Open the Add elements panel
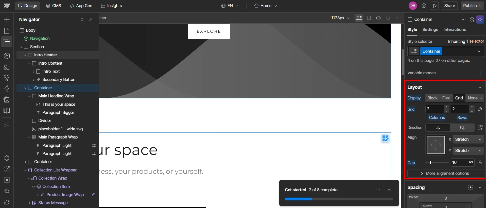Viewport: 486px width, 208px height. [x=7, y=20]
